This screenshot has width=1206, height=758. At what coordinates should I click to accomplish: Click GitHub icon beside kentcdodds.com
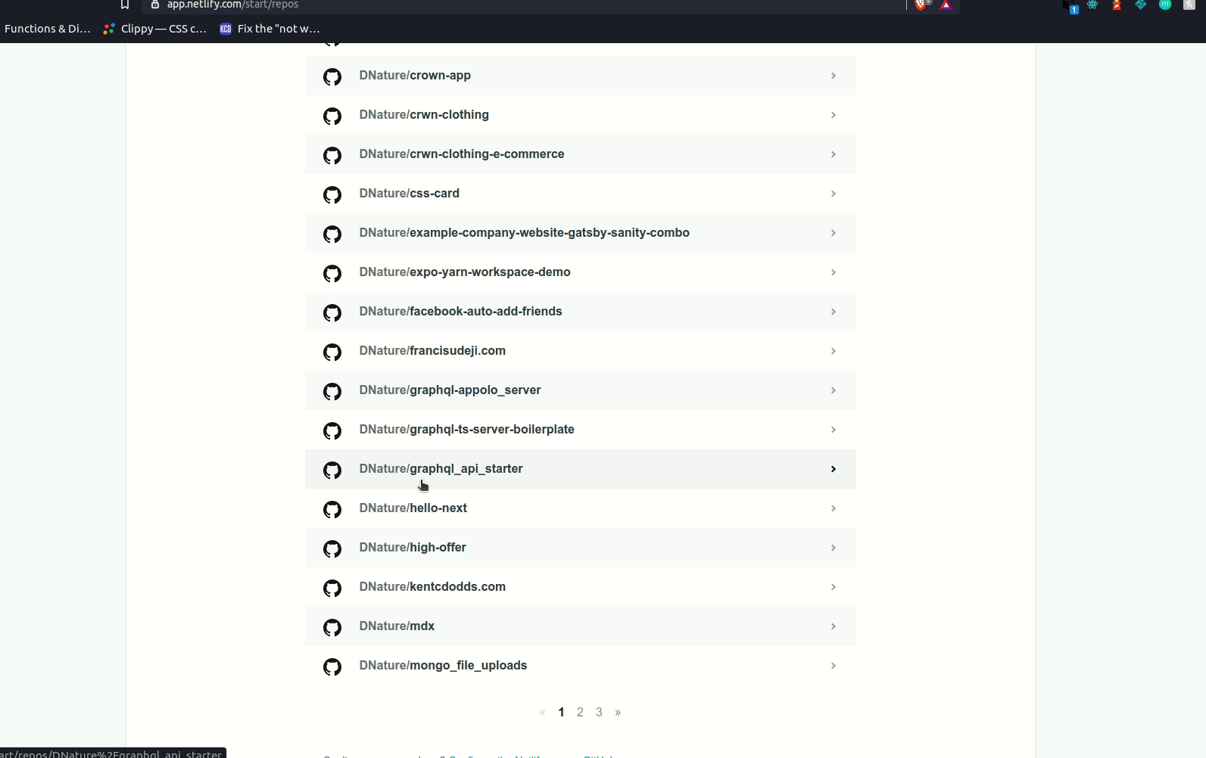[x=332, y=588]
